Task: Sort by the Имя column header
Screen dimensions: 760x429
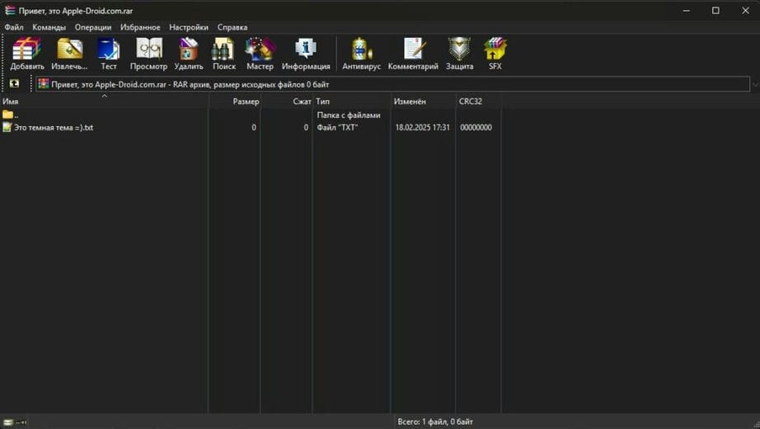Action: [104, 101]
